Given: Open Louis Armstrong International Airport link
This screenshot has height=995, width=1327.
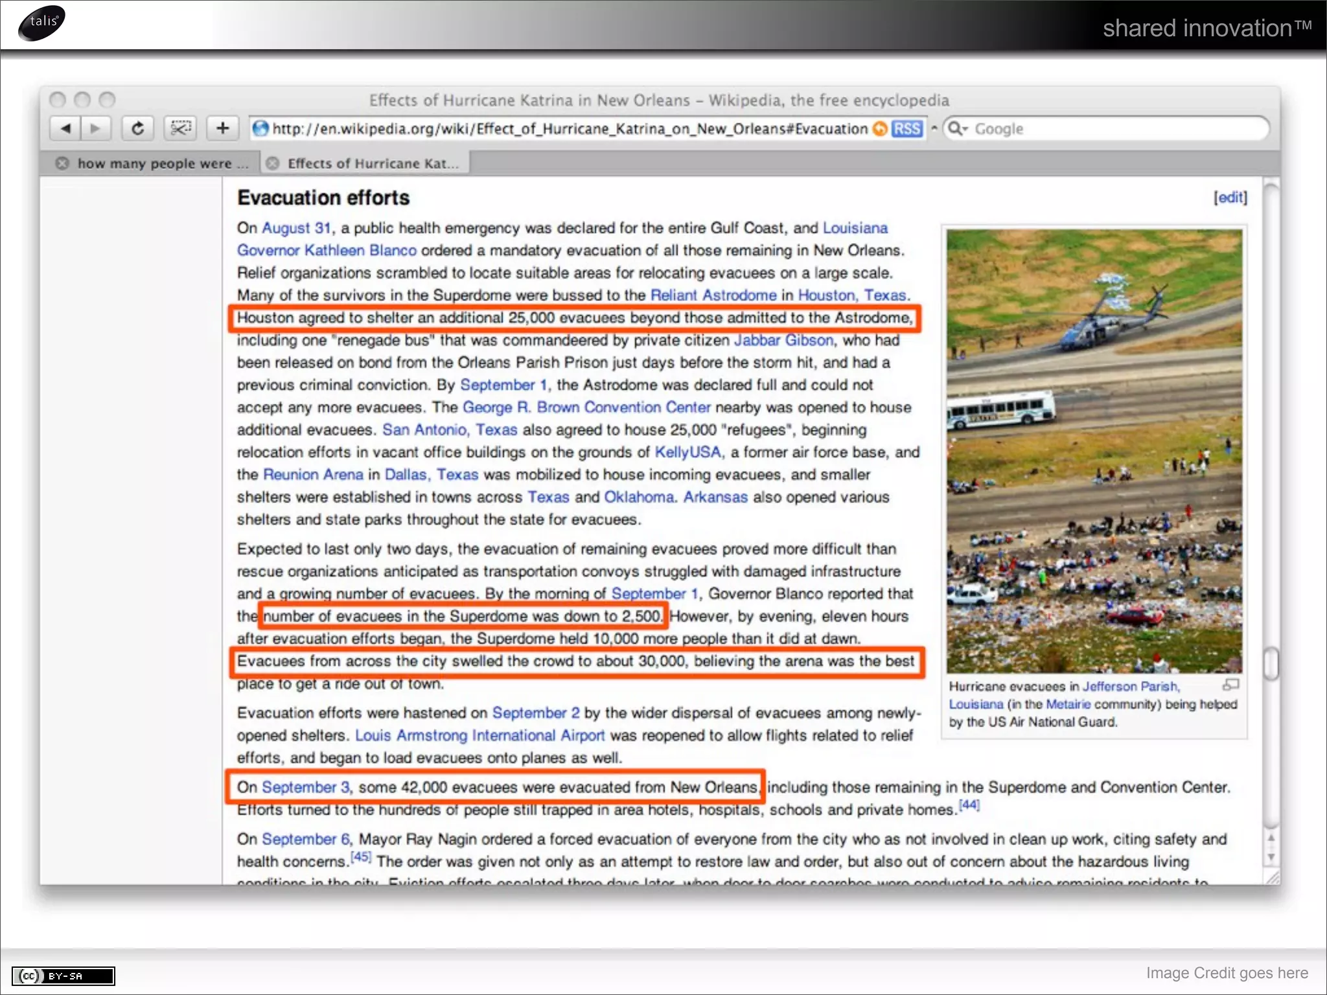Looking at the screenshot, I should tap(479, 736).
